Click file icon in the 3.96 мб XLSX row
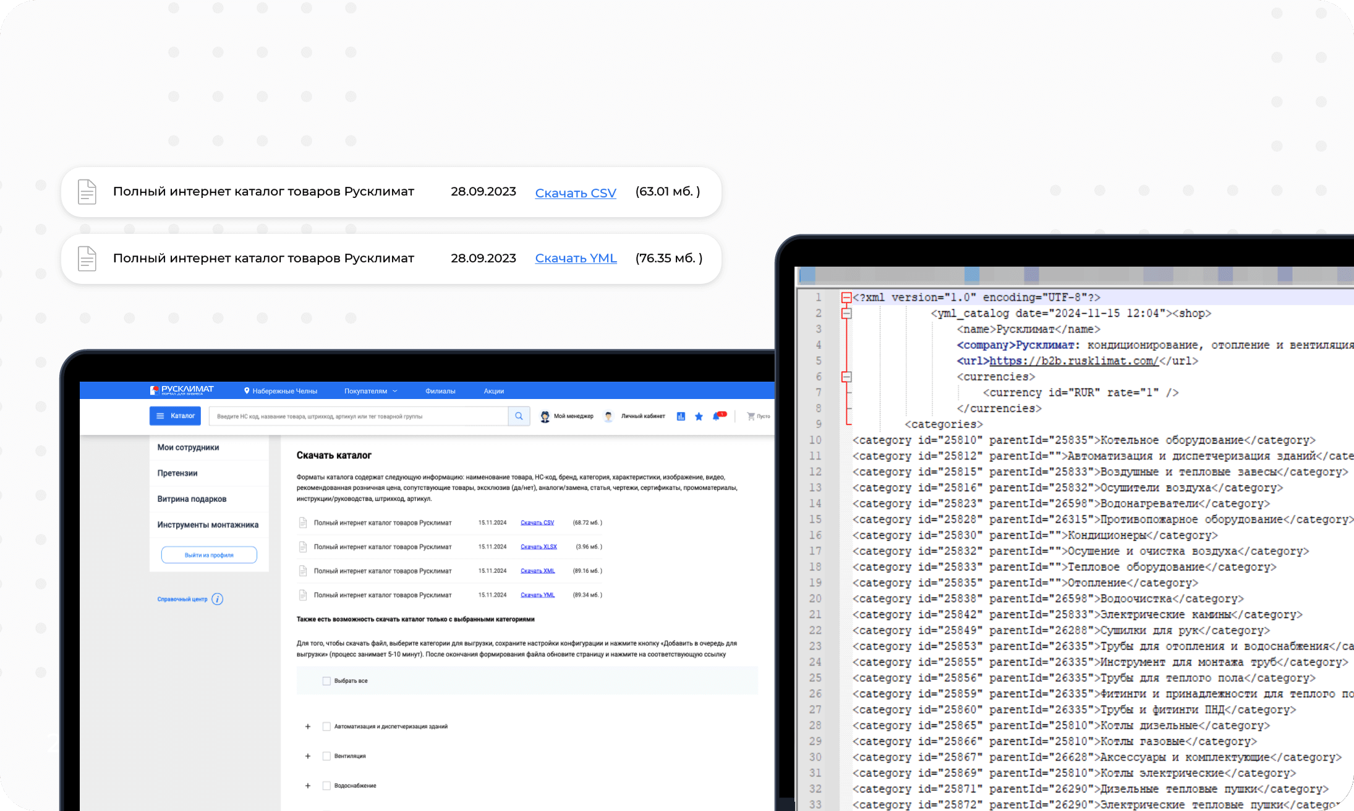 click(x=303, y=547)
